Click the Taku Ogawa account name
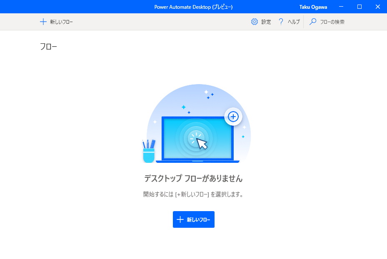Screen dimensions: 387x259 (313, 7)
